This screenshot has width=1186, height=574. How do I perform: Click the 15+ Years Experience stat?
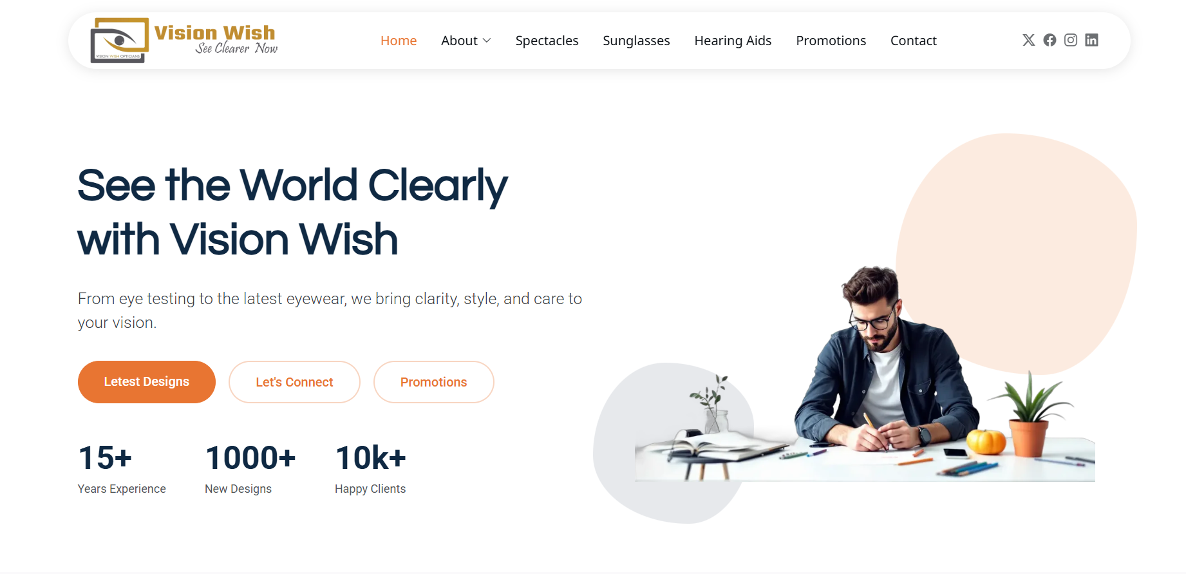coord(122,468)
